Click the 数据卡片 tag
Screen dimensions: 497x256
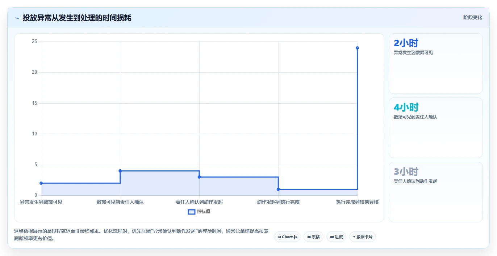pyautogui.click(x=363, y=237)
